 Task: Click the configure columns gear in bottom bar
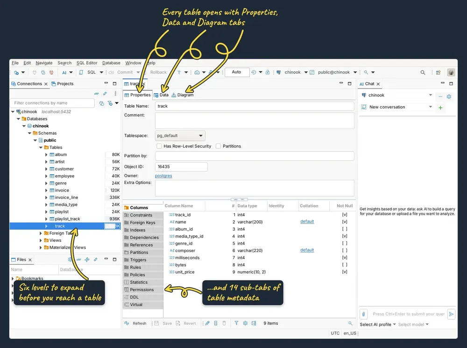245,323
